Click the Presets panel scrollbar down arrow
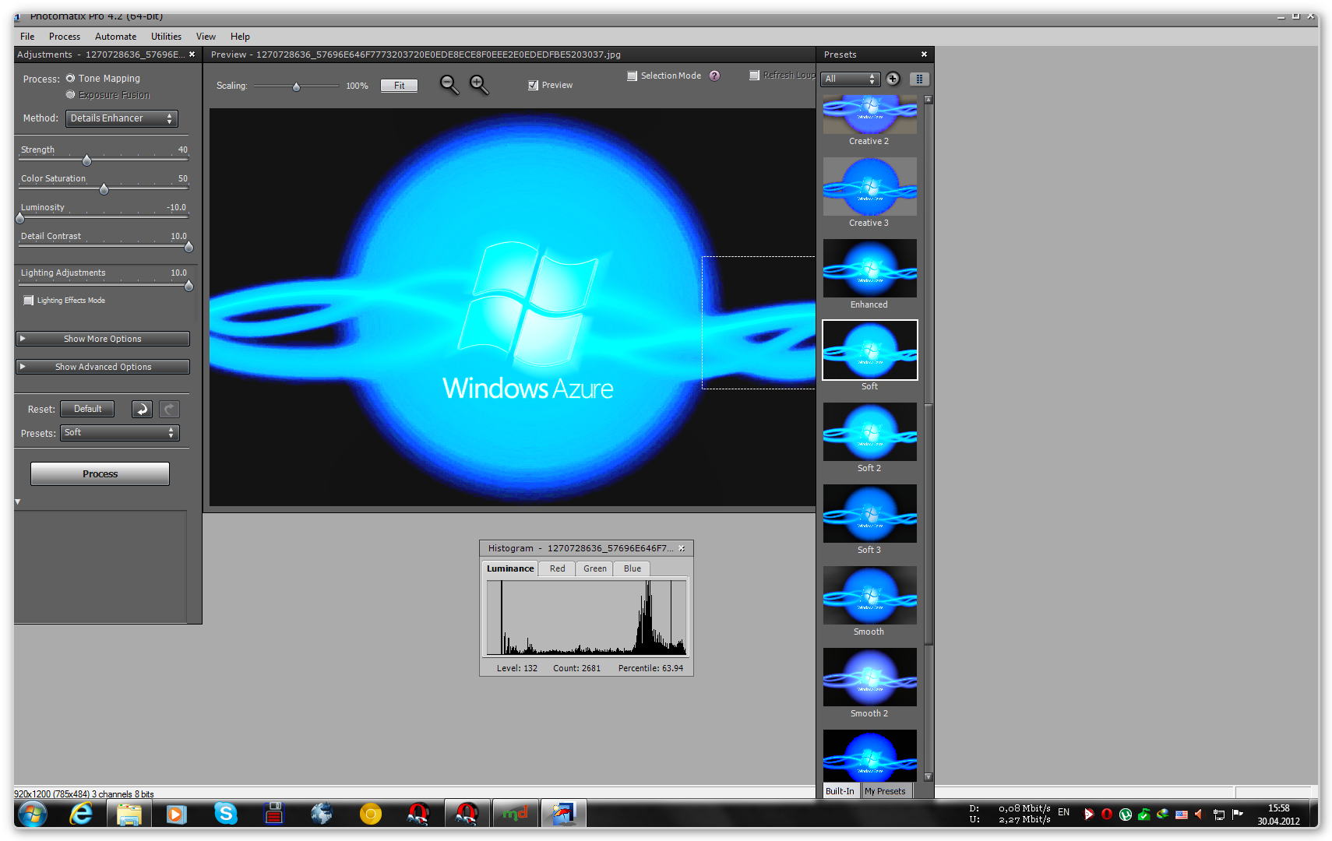Image resolution: width=1332 pixels, height=841 pixels. 928,777
